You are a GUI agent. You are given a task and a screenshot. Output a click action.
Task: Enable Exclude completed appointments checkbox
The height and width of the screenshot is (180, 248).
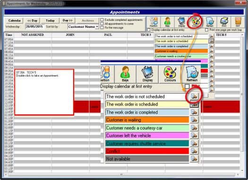(102, 20)
